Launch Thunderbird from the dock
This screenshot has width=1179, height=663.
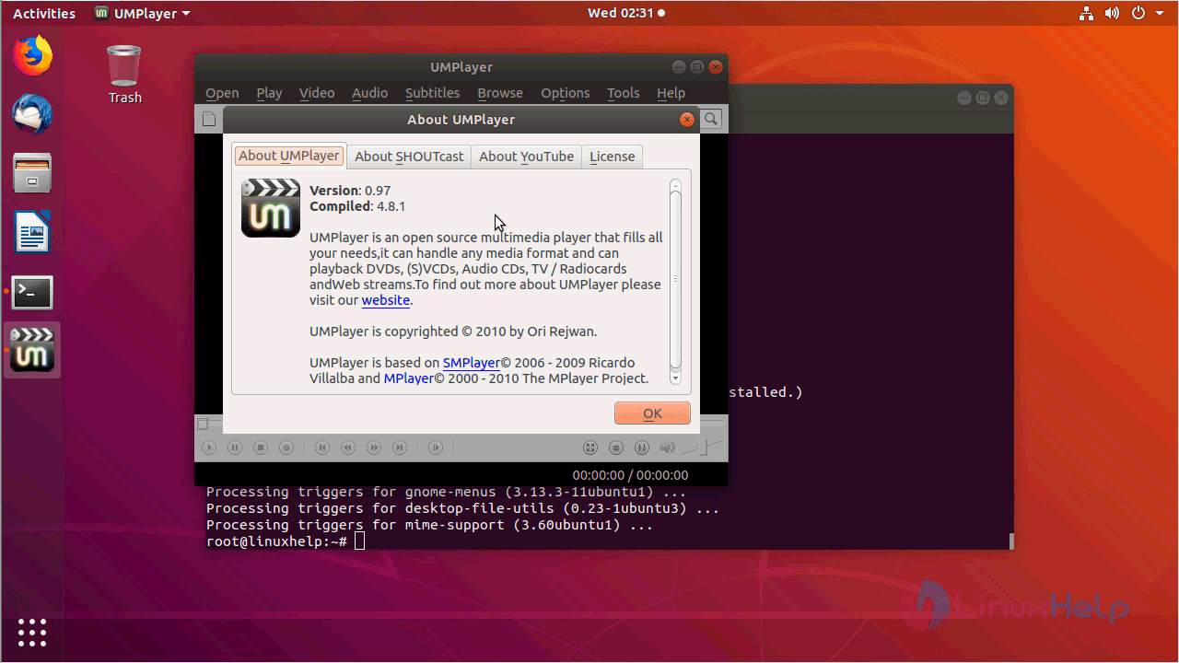pos(32,114)
